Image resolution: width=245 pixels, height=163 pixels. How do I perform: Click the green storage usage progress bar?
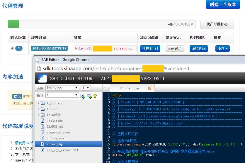point(13,24)
